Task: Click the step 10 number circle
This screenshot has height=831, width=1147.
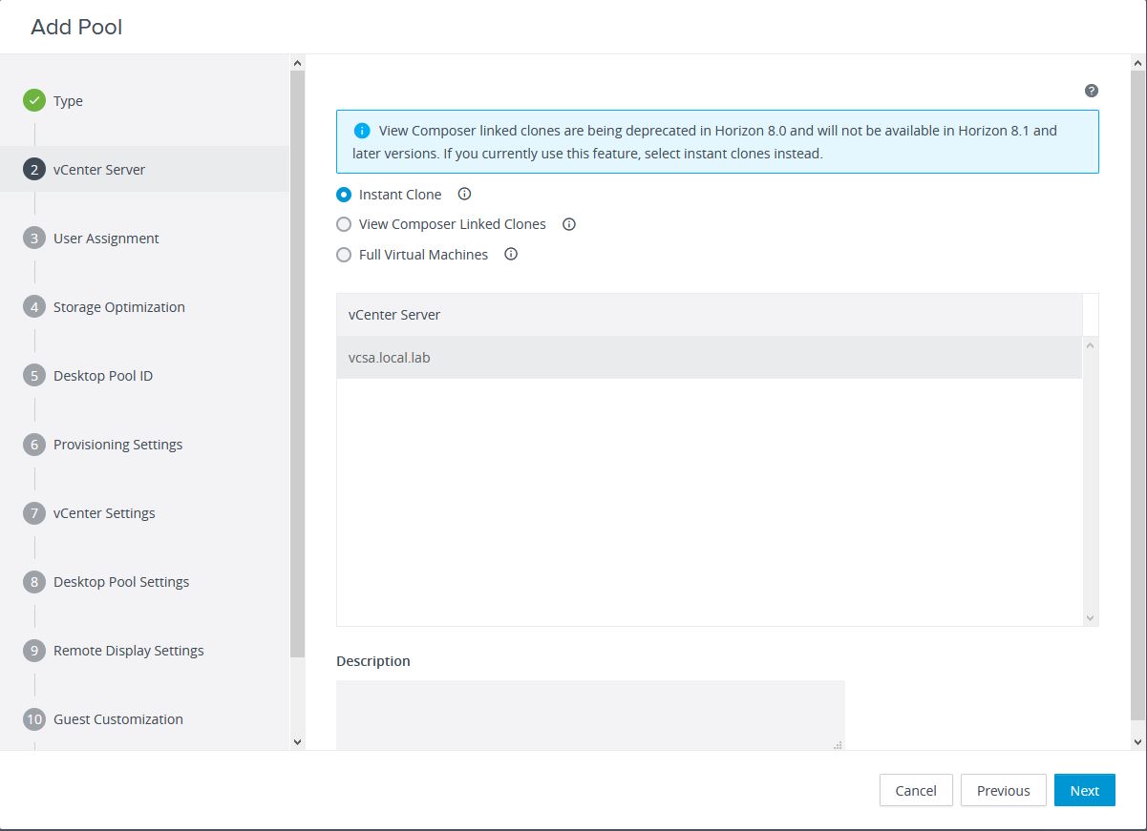Action: 34,718
